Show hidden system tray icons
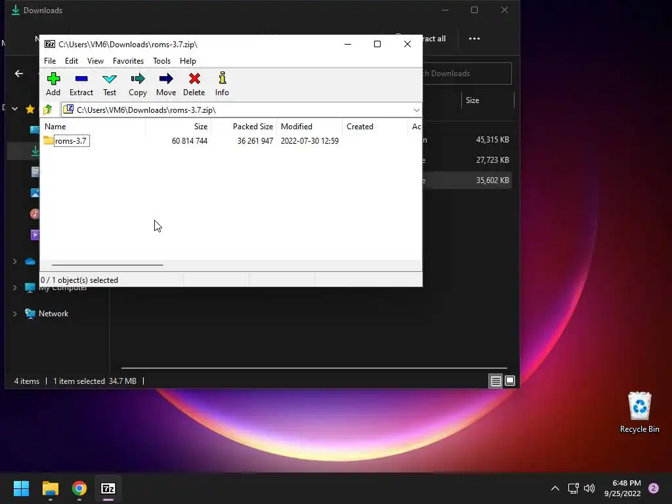 point(555,488)
